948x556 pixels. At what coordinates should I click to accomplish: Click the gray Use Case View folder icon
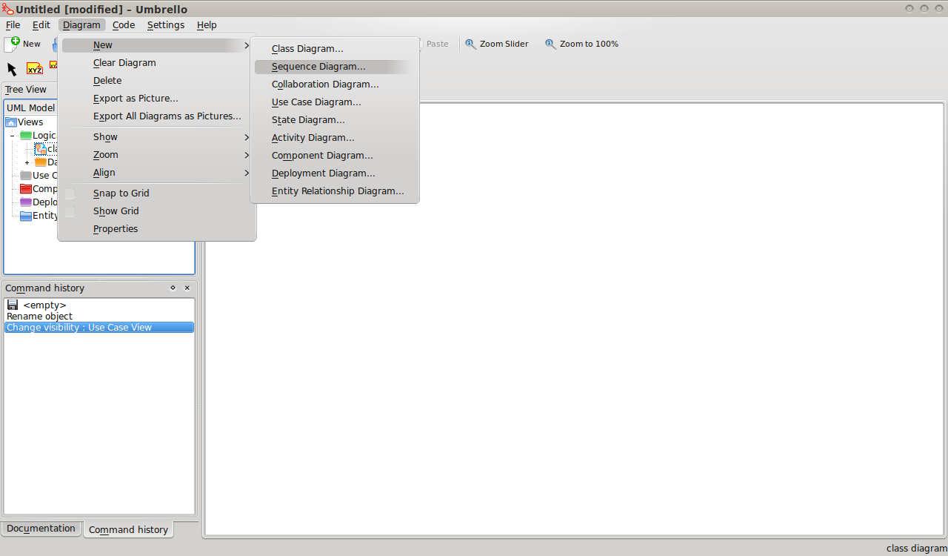click(26, 176)
